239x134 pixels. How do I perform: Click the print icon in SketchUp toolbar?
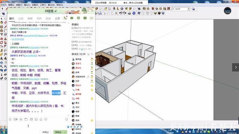[x=129, y=13]
